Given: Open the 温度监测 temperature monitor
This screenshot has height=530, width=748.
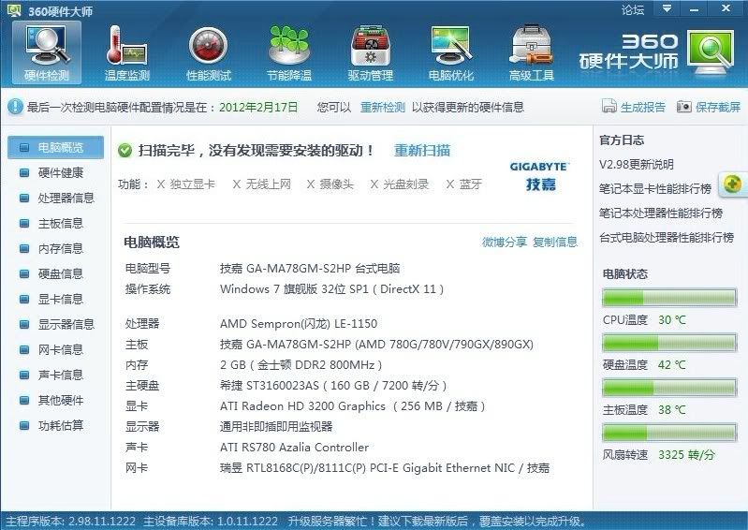Looking at the screenshot, I should click(x=126, y=52).
